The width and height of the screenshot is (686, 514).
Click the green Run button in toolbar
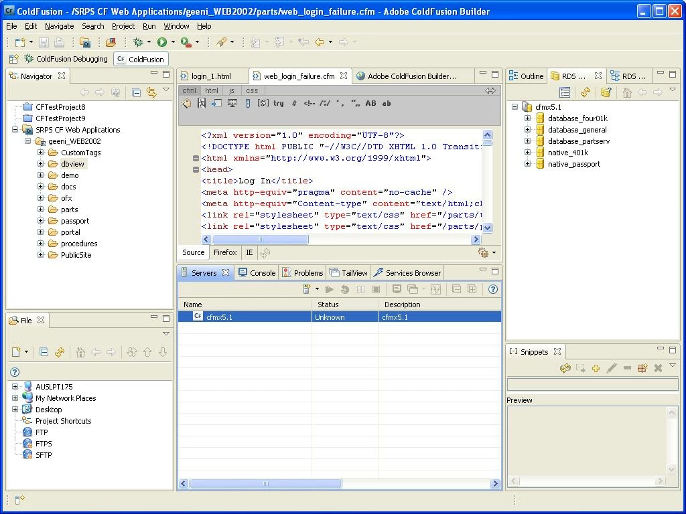[162, 42]
